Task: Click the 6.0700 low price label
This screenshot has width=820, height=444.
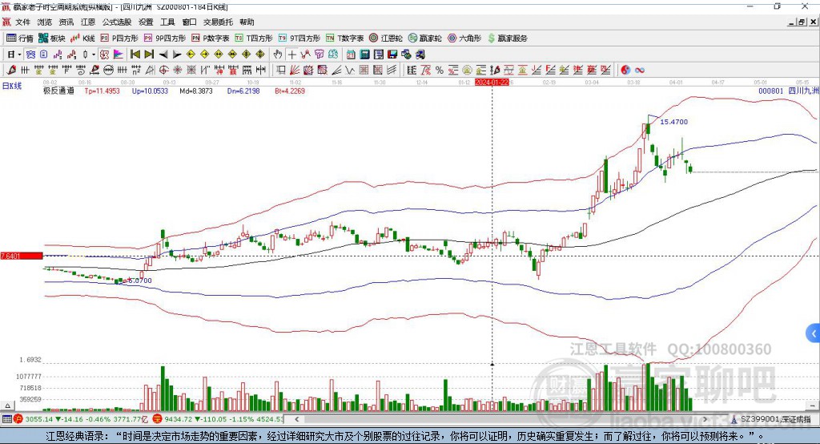Action: pos(140,281)
